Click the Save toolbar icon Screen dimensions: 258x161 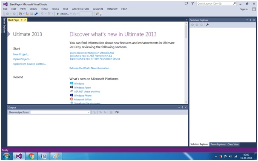point(32,14)
